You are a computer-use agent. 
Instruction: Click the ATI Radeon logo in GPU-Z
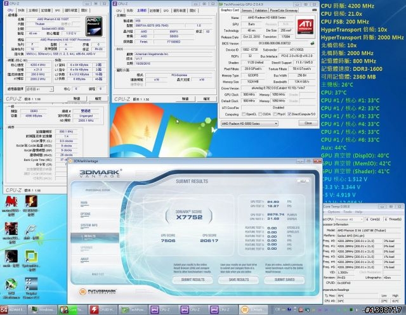click(x=305, y=27)
